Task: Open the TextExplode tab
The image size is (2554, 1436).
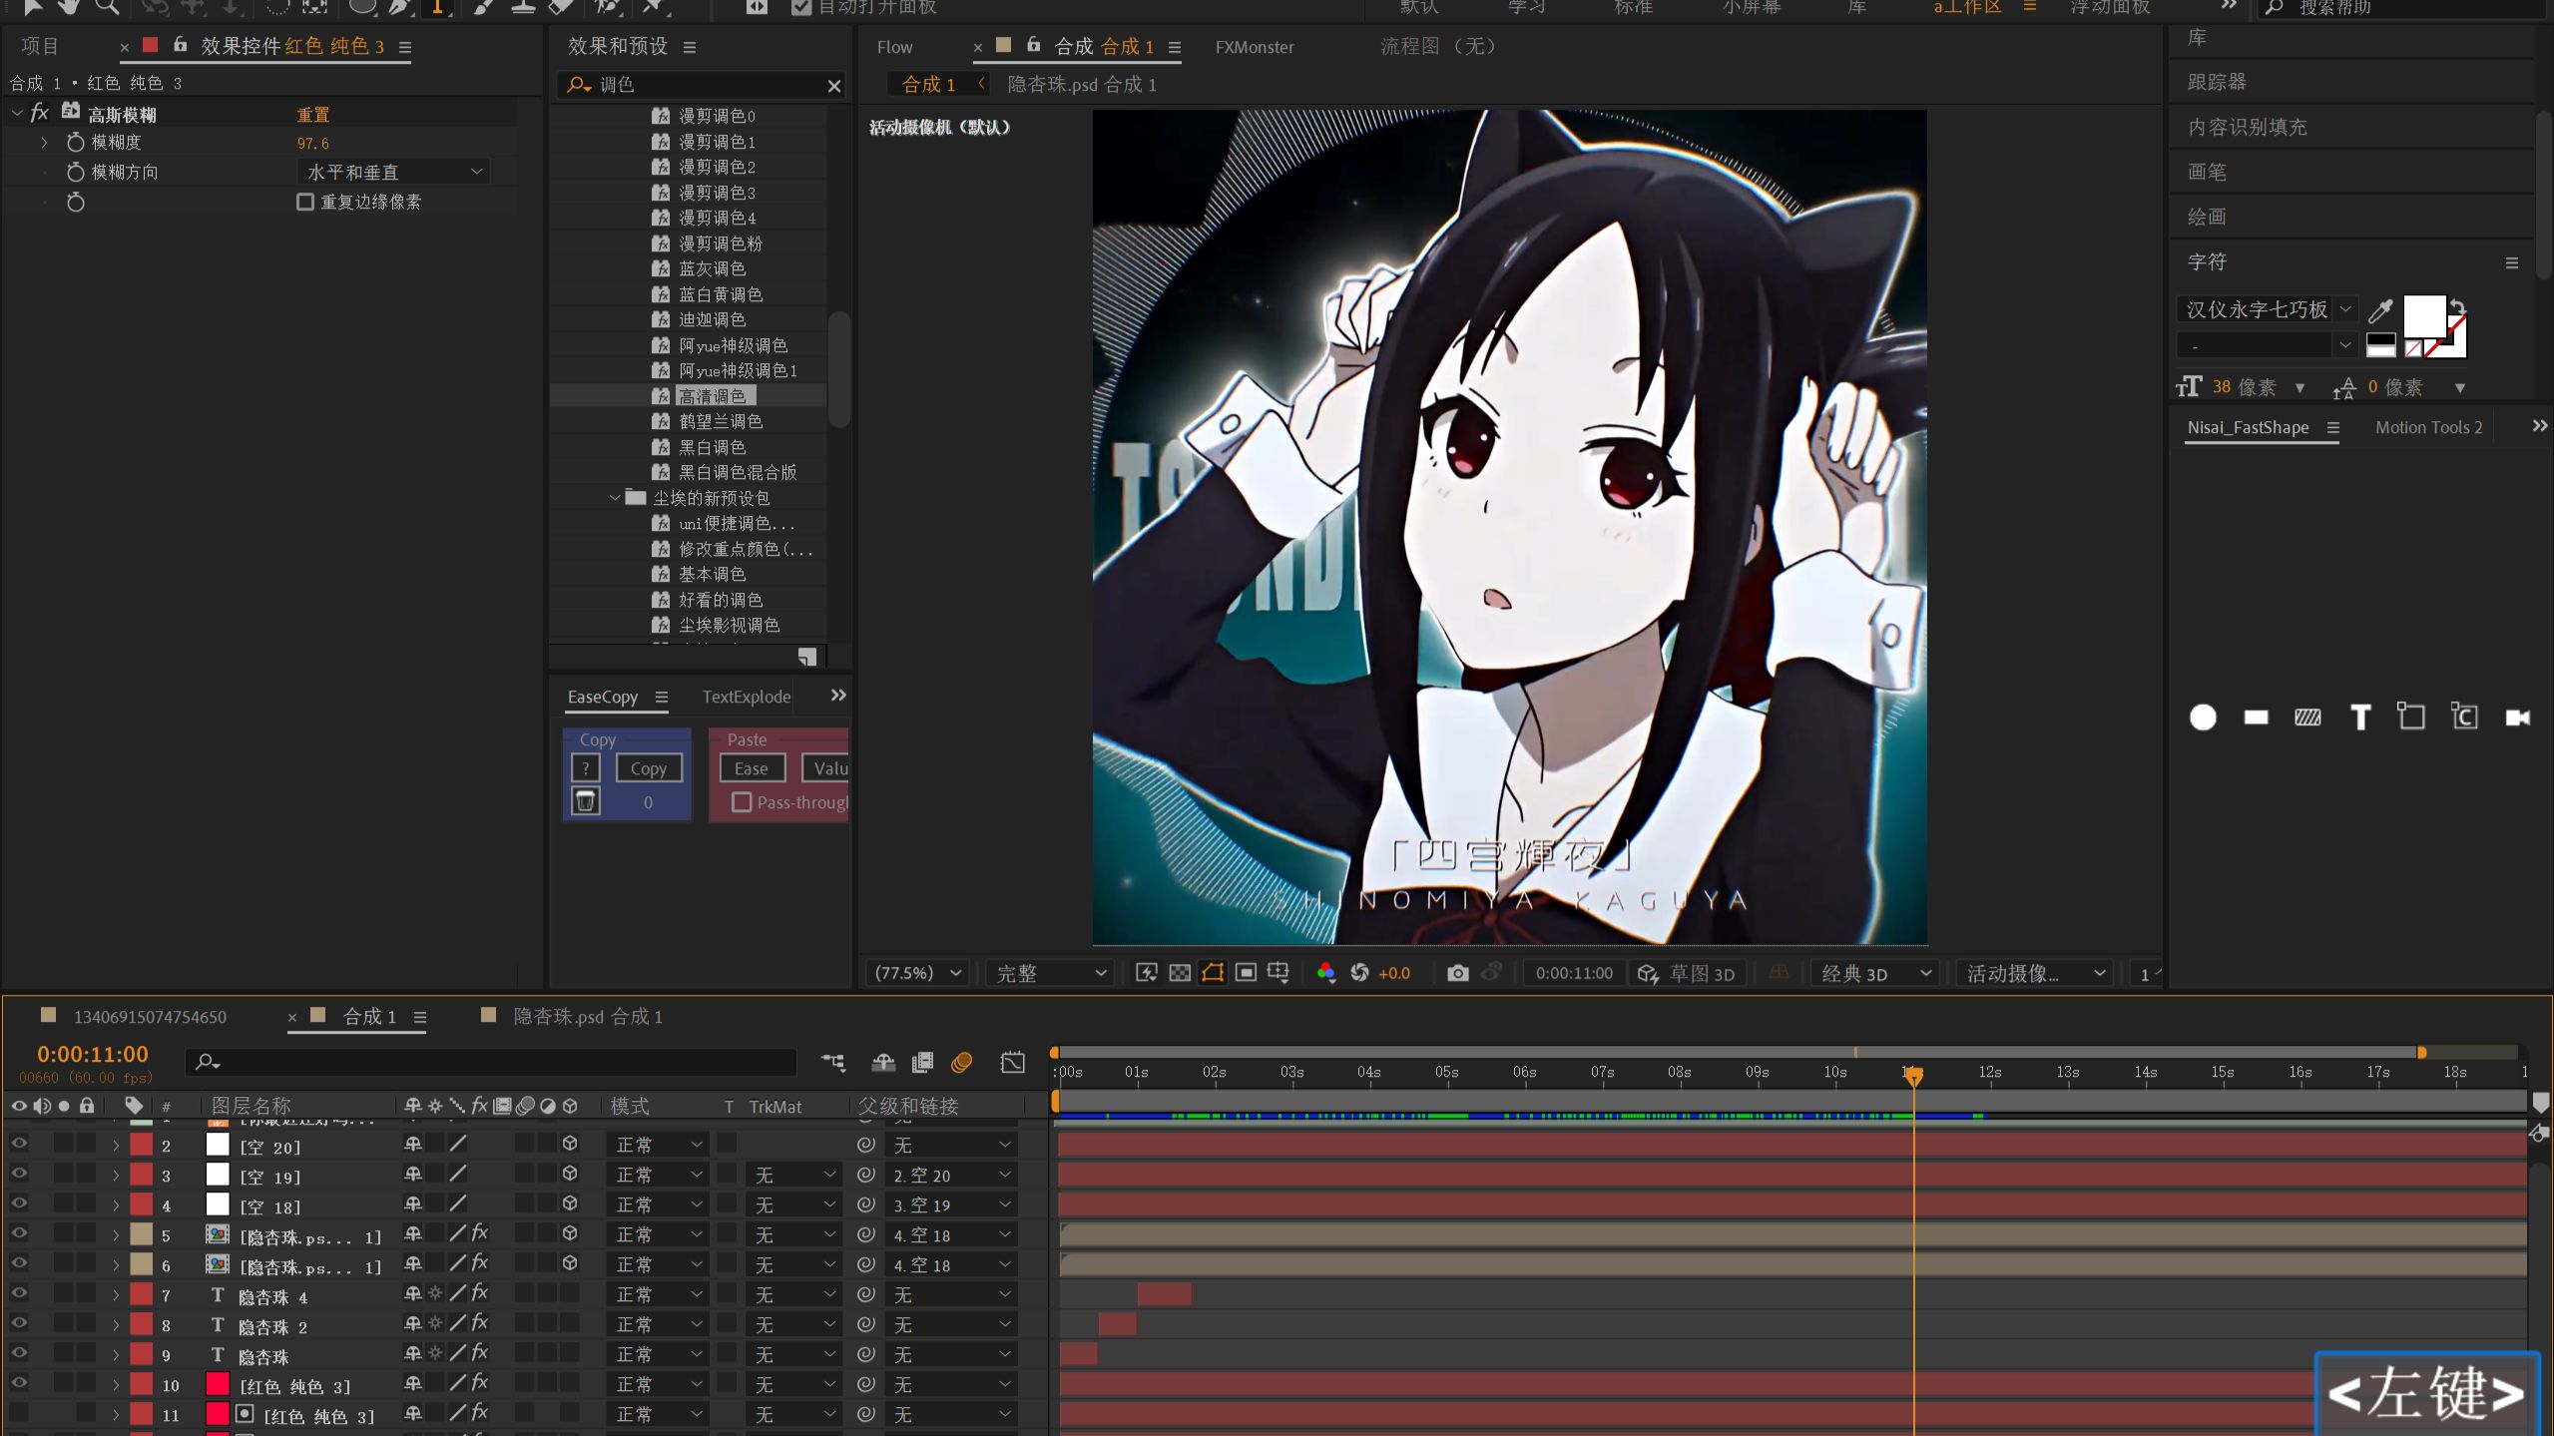Action: pos(747,697)
